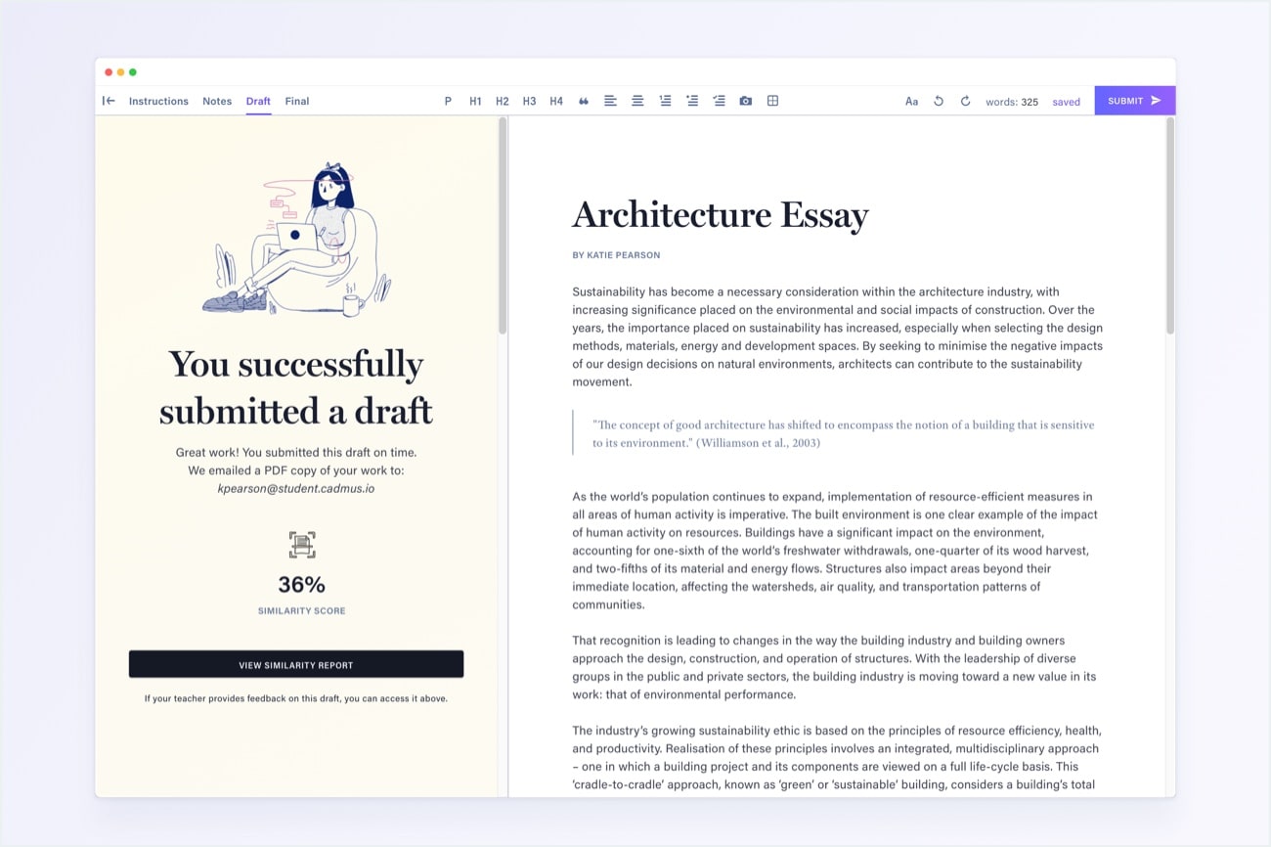
Task: Apply the H2 heading style
Action: [x=502, y=100]
